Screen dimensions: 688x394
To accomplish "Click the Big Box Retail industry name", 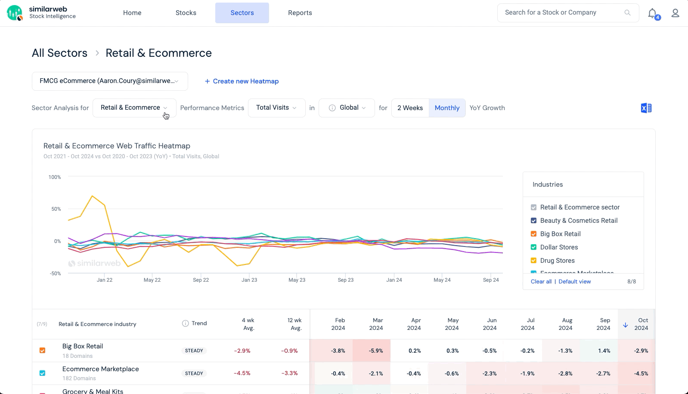I will click(x=83, y=346).
